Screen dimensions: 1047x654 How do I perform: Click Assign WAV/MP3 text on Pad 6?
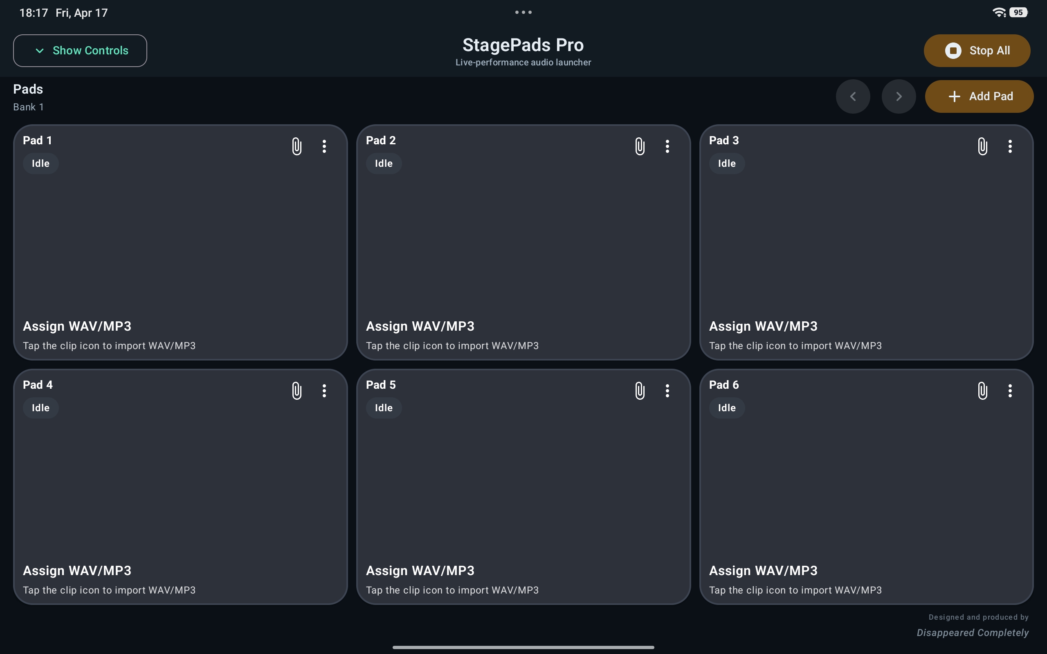click(x=763, y=571)
